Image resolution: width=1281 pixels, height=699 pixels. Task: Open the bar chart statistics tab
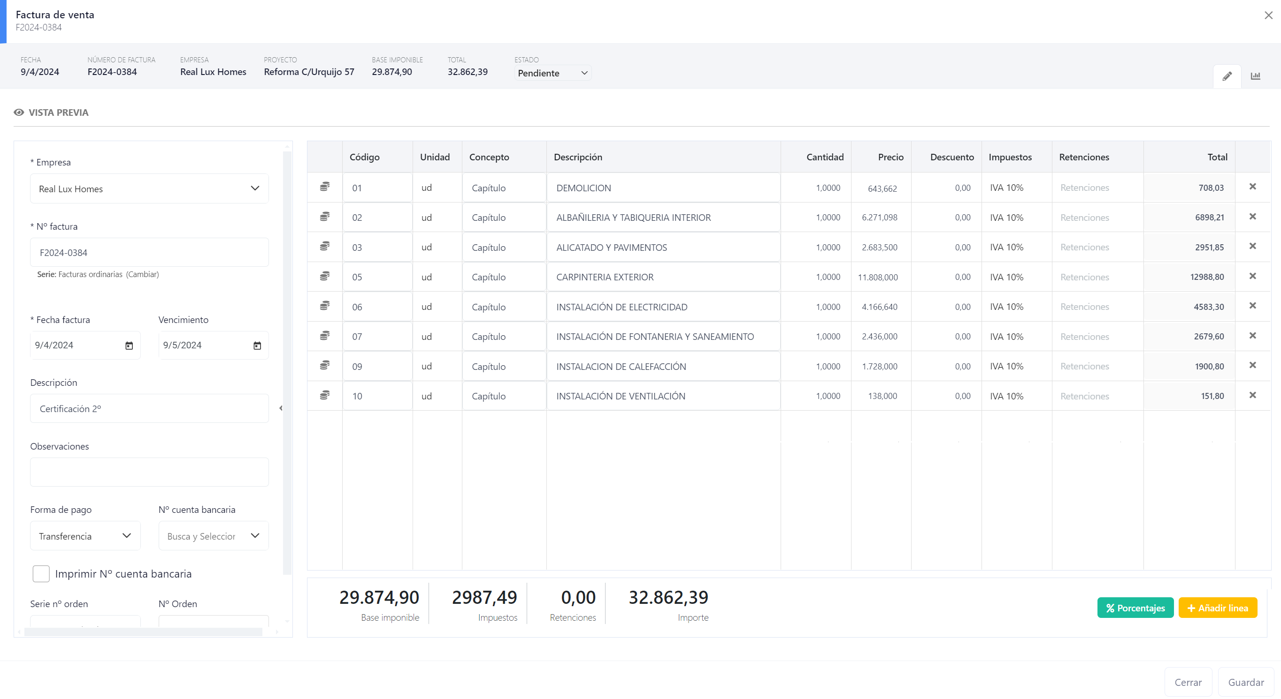point(1255,76)
